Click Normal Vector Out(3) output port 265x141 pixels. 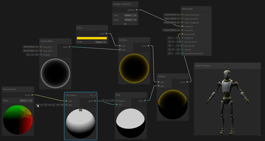32,95
